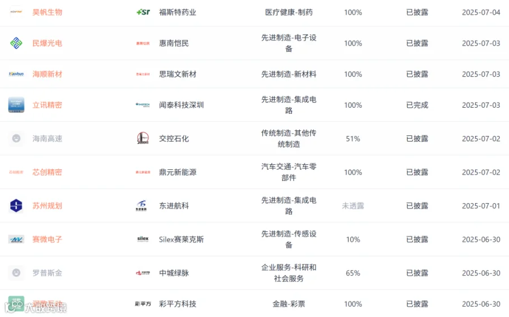Click the Silex logo icon
The height and width of the screenshot is (317, 509).
point(143,239)
